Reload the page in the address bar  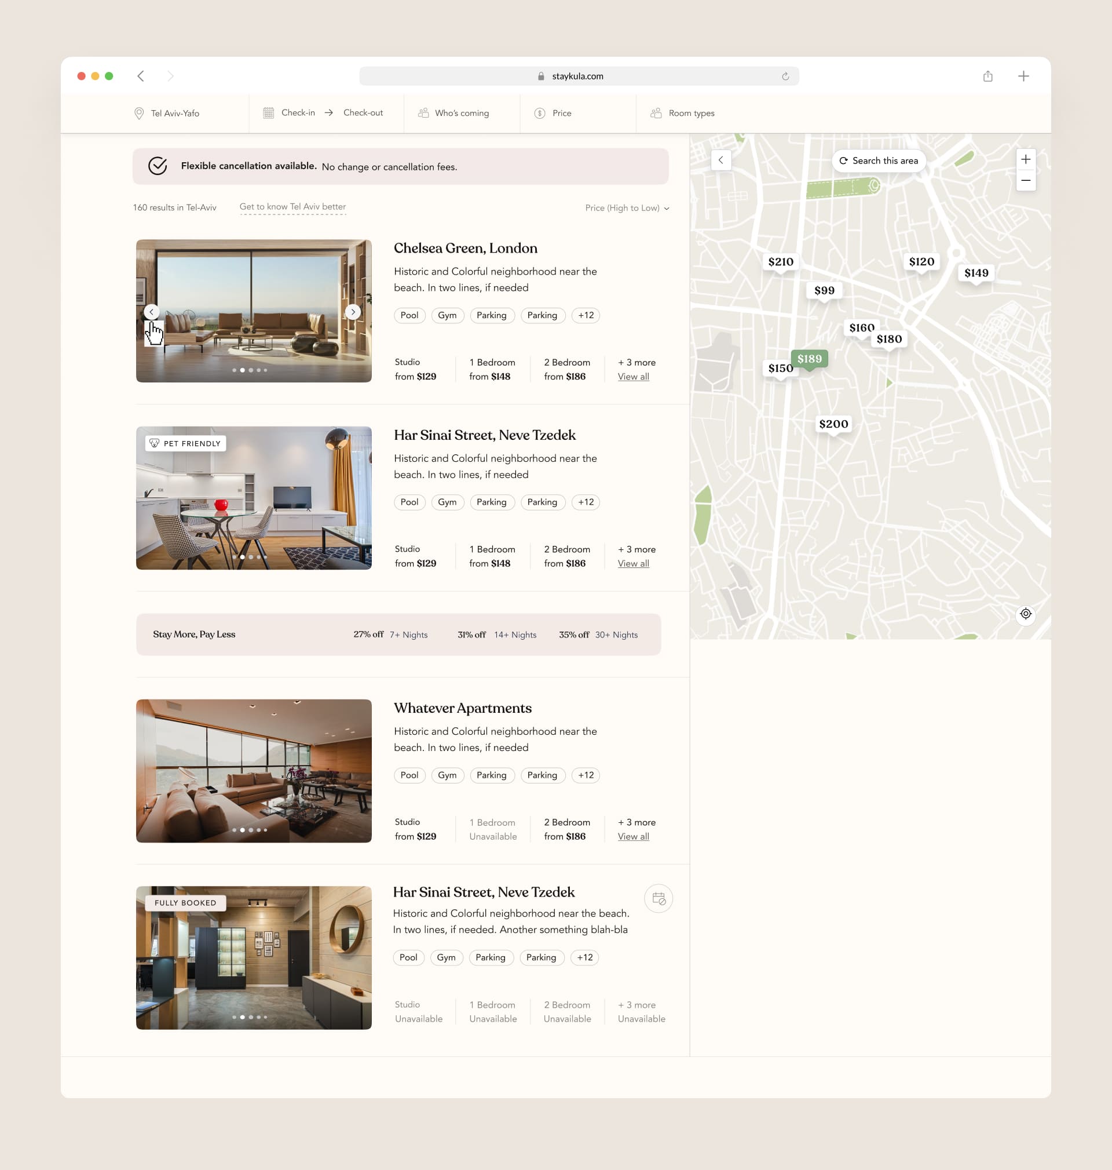pos(785,76)
